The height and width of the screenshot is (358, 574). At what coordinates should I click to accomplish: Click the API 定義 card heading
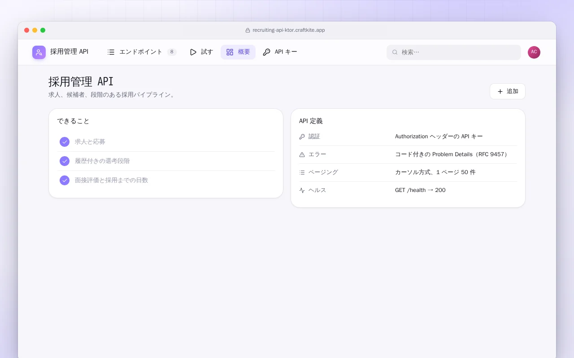311,121
